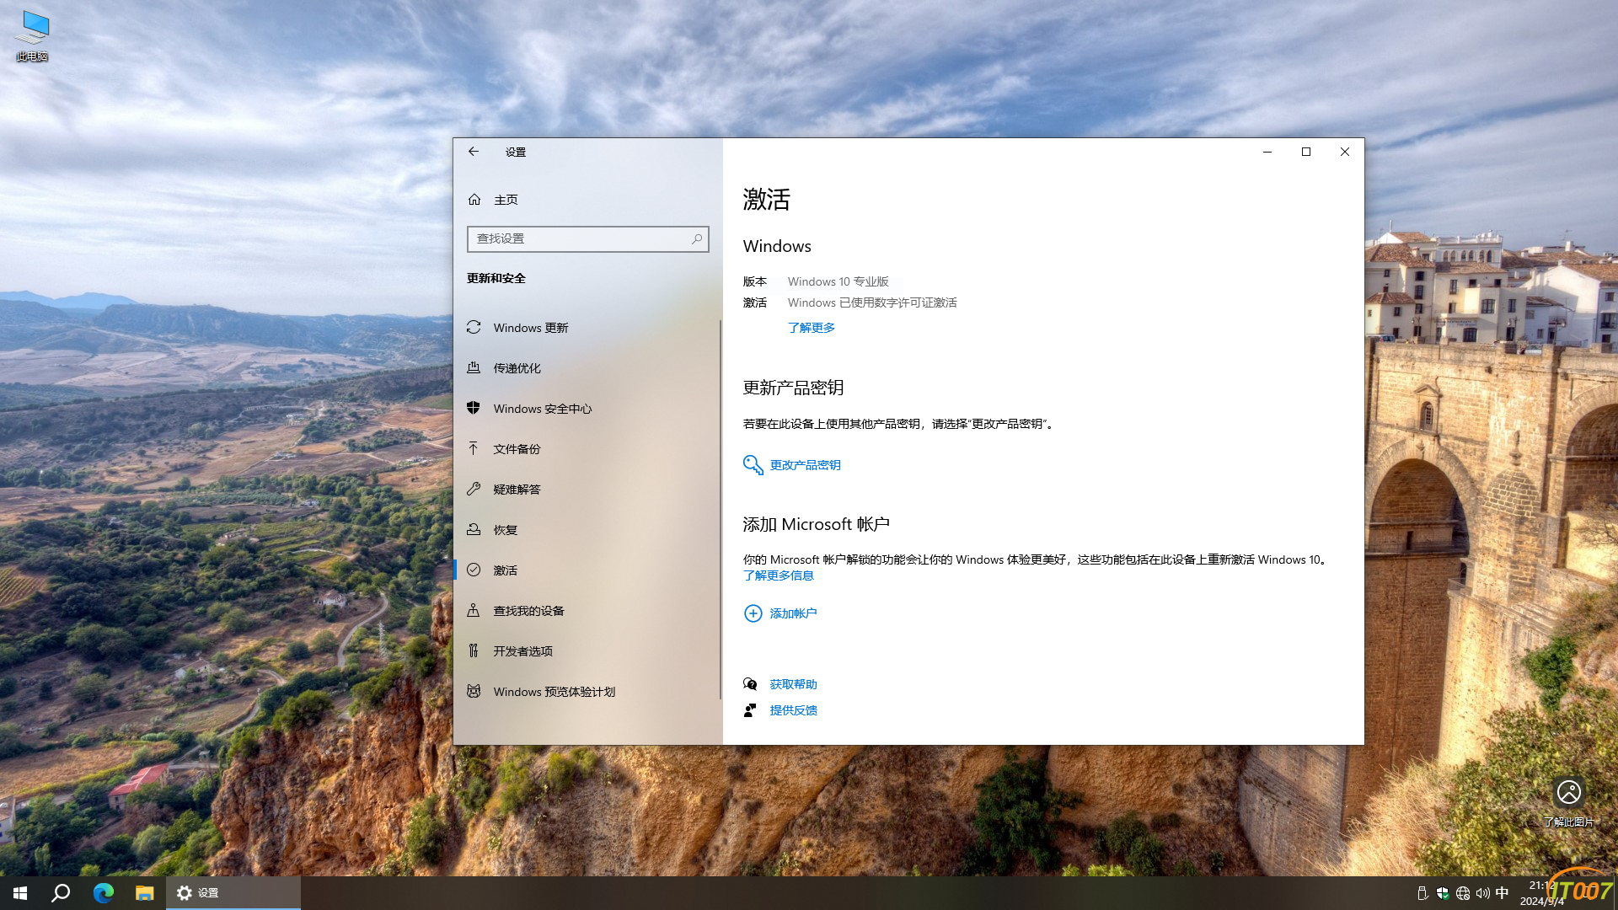Focus the 查找设置 search field
1618x910 pixels.
click(x=587, y=239)
